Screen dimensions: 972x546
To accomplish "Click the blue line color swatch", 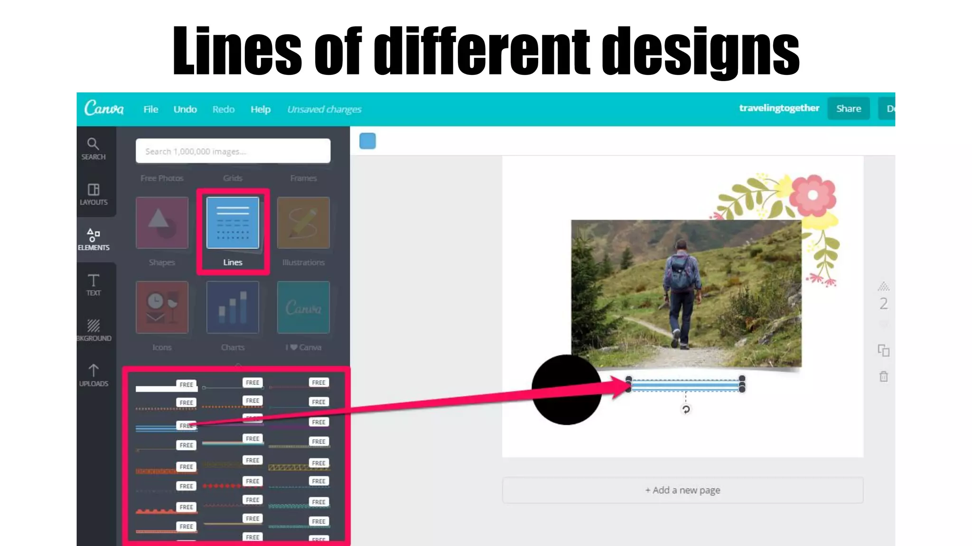I will pyautogui.click(x=367, y=141).
